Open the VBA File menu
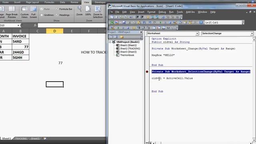This screenshot has height=144, width=256. coord(117,12)
